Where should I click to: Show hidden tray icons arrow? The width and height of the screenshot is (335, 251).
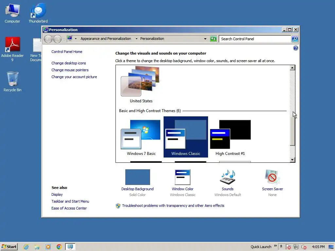281,246
